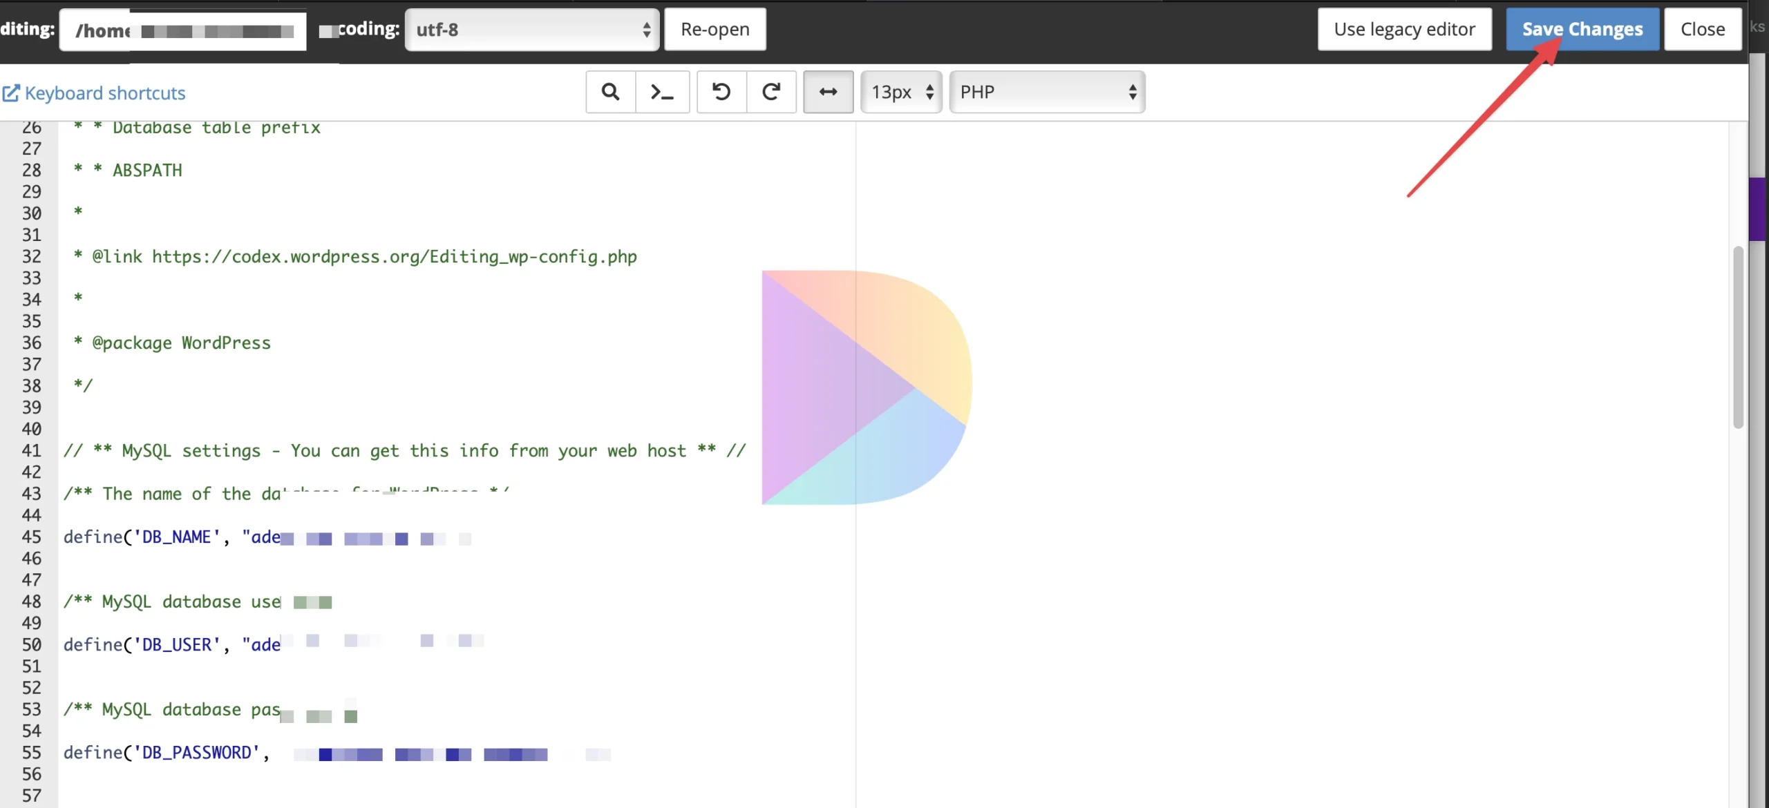
Task: Click the Keyboard shortcuts external-link icon
Action: pyautogui.click(x=11, y=93)
